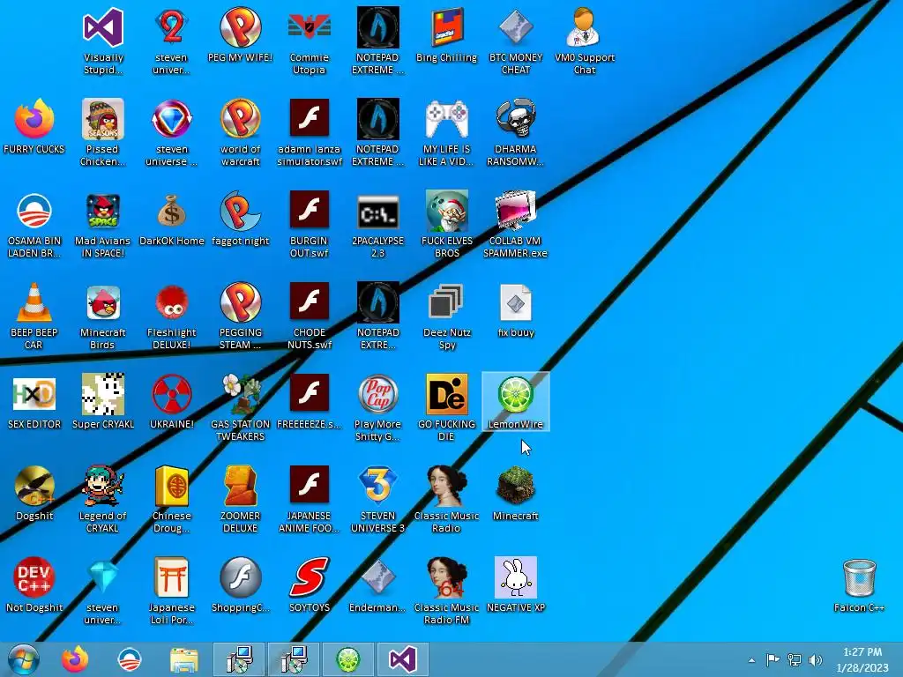Launch the Minecraft grass block icon
This screenshot has width=903, height=677.
(x=515, y=494)
